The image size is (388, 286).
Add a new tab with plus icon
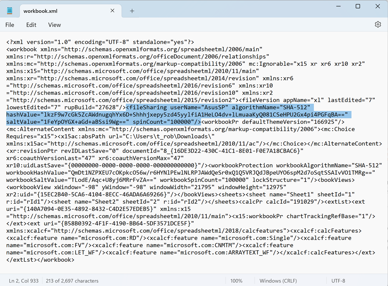click(x=132, y=11)
